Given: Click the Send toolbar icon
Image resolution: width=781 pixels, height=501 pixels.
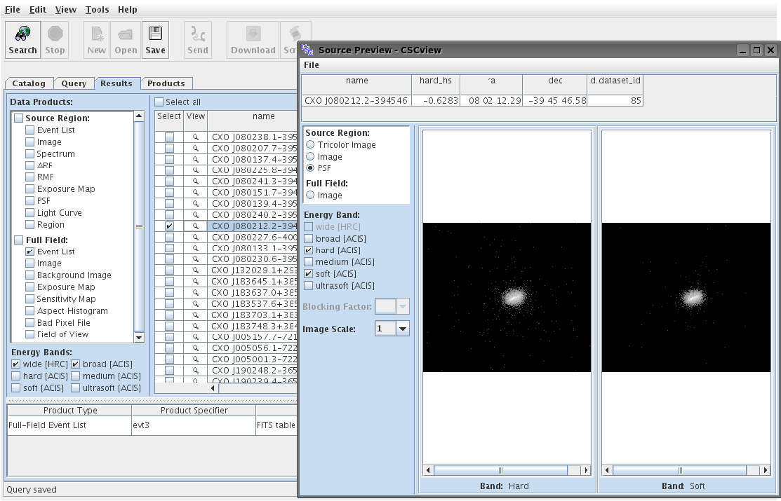Looking at the screenshot, I should [x=198, y=40].
